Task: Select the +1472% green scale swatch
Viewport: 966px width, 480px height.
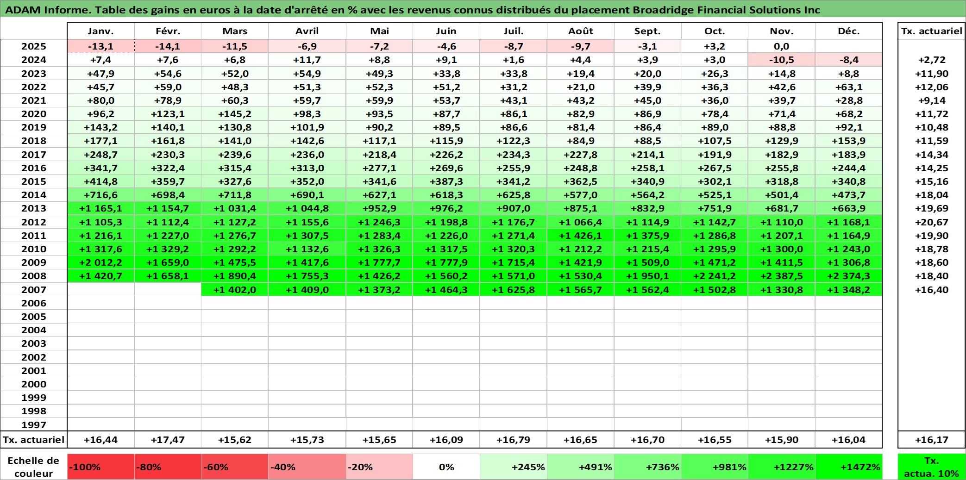Action: 849,467
